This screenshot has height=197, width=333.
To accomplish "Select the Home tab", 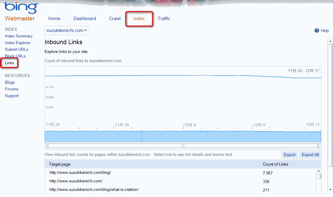I will [54, 19].
